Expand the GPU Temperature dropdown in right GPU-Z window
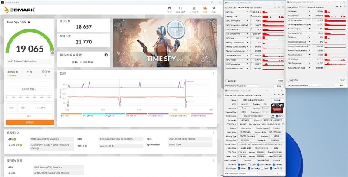The image size is (348, 177). [x=310, y=20]
